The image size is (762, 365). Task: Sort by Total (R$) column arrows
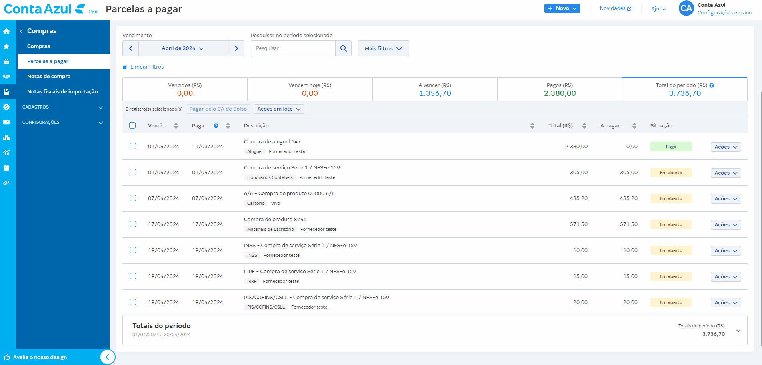584,126
